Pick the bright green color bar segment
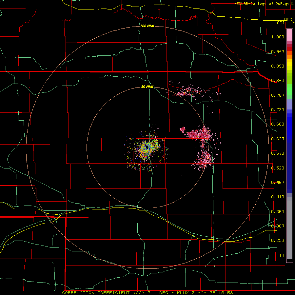Viewport: 295px width, 295px height. click(x=289, y=89)
